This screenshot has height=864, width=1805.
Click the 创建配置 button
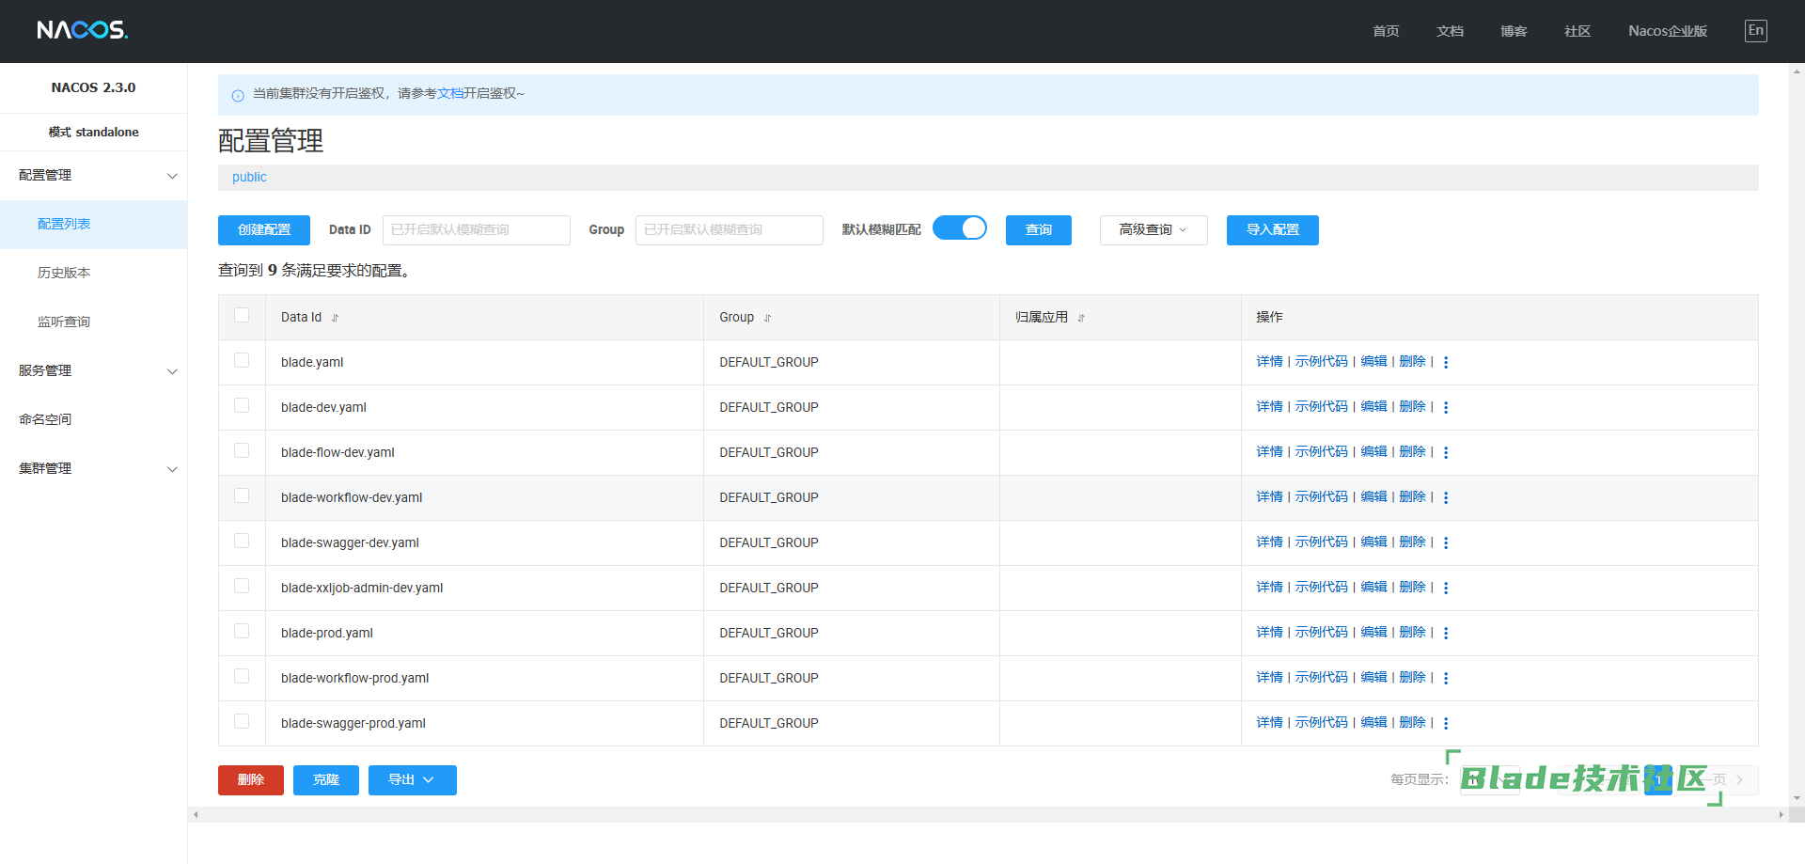pos(264,230)
